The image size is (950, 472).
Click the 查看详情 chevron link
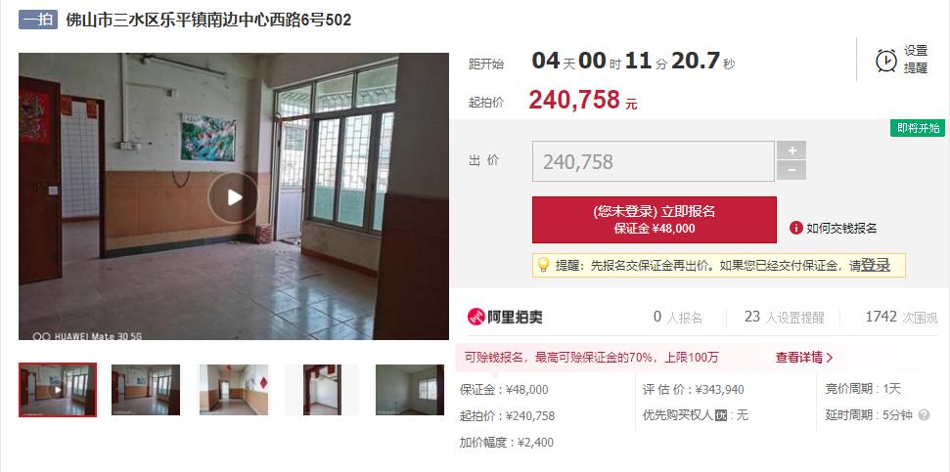[804, 357]
